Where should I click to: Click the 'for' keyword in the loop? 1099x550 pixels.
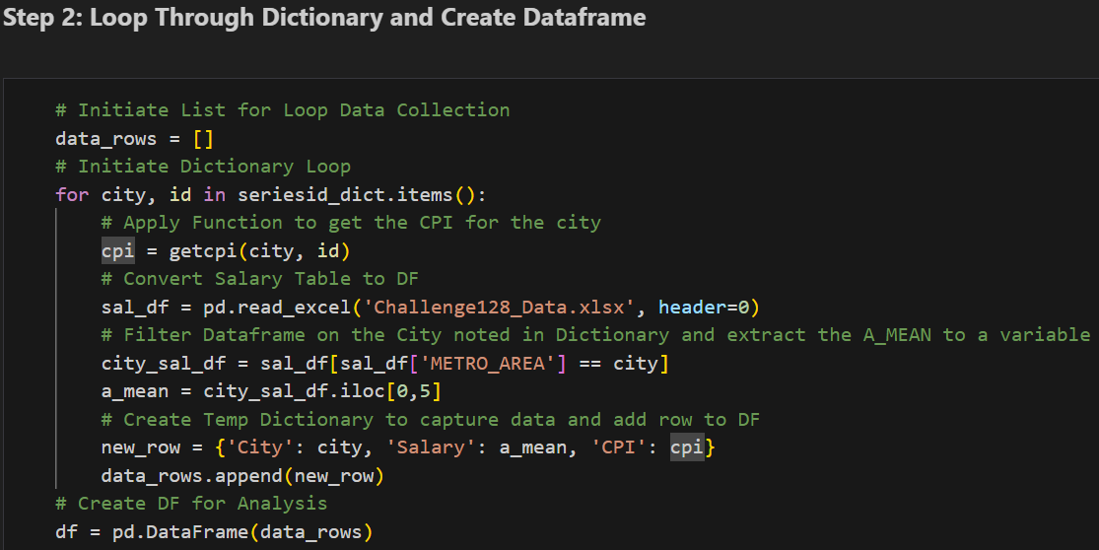(x=72, y=194)
